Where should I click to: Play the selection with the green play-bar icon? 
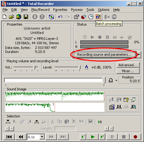(100, 122)
